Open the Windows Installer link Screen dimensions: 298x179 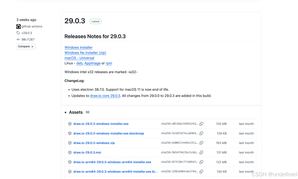click(78, 47)
